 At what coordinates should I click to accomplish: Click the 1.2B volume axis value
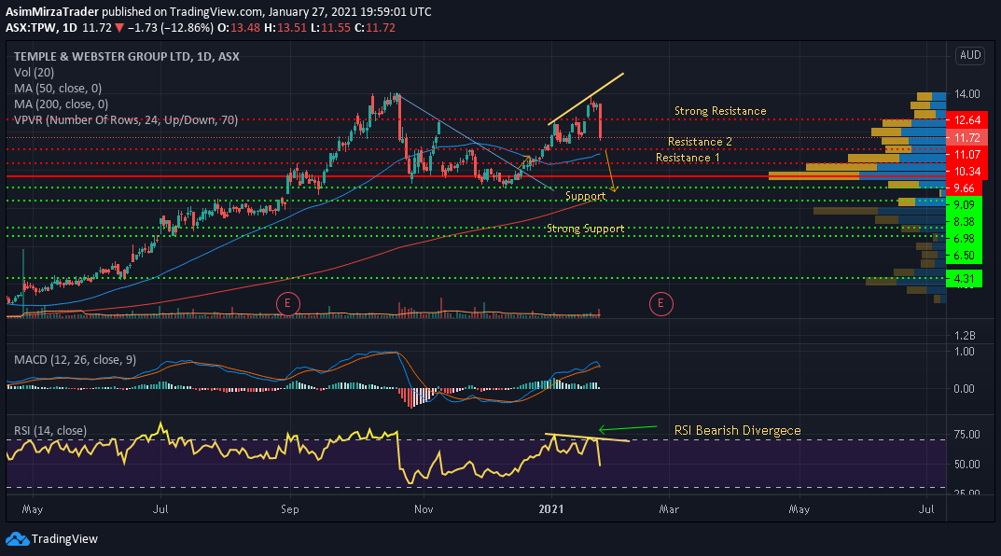click(x=964, y=336)
